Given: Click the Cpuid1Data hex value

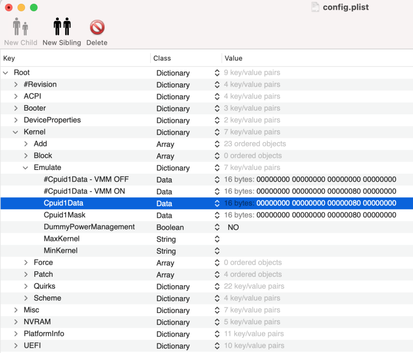Looking at the screenshot, I should point(326,203).
